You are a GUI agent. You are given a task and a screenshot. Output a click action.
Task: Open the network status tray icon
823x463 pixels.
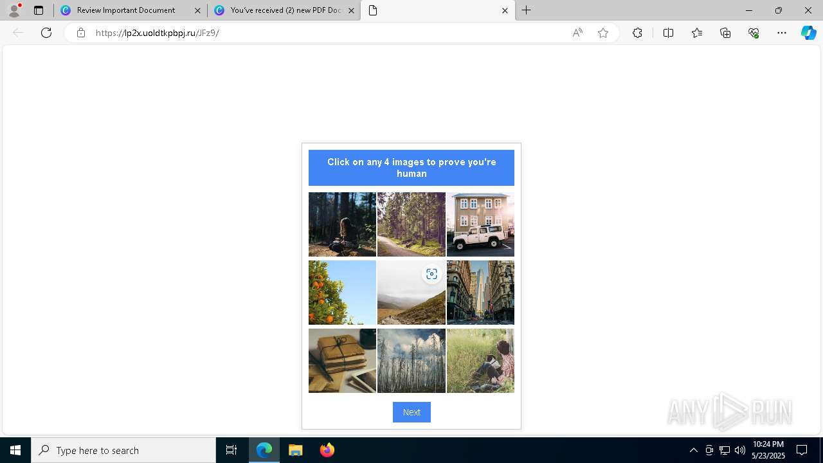click(725, 450)
